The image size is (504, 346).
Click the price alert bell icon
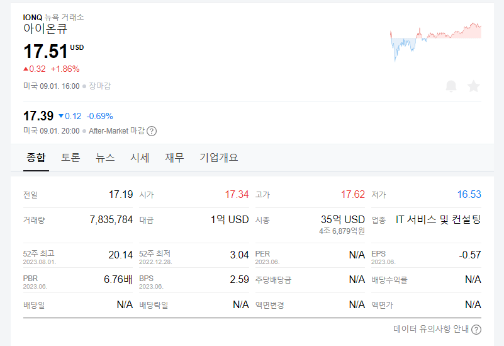click(451, 86)
